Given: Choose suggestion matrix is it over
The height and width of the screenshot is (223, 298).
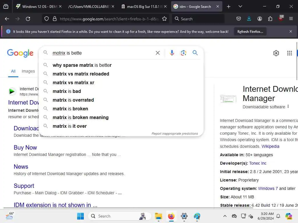Looking at the screenshot, I should (x=121, y=126).
